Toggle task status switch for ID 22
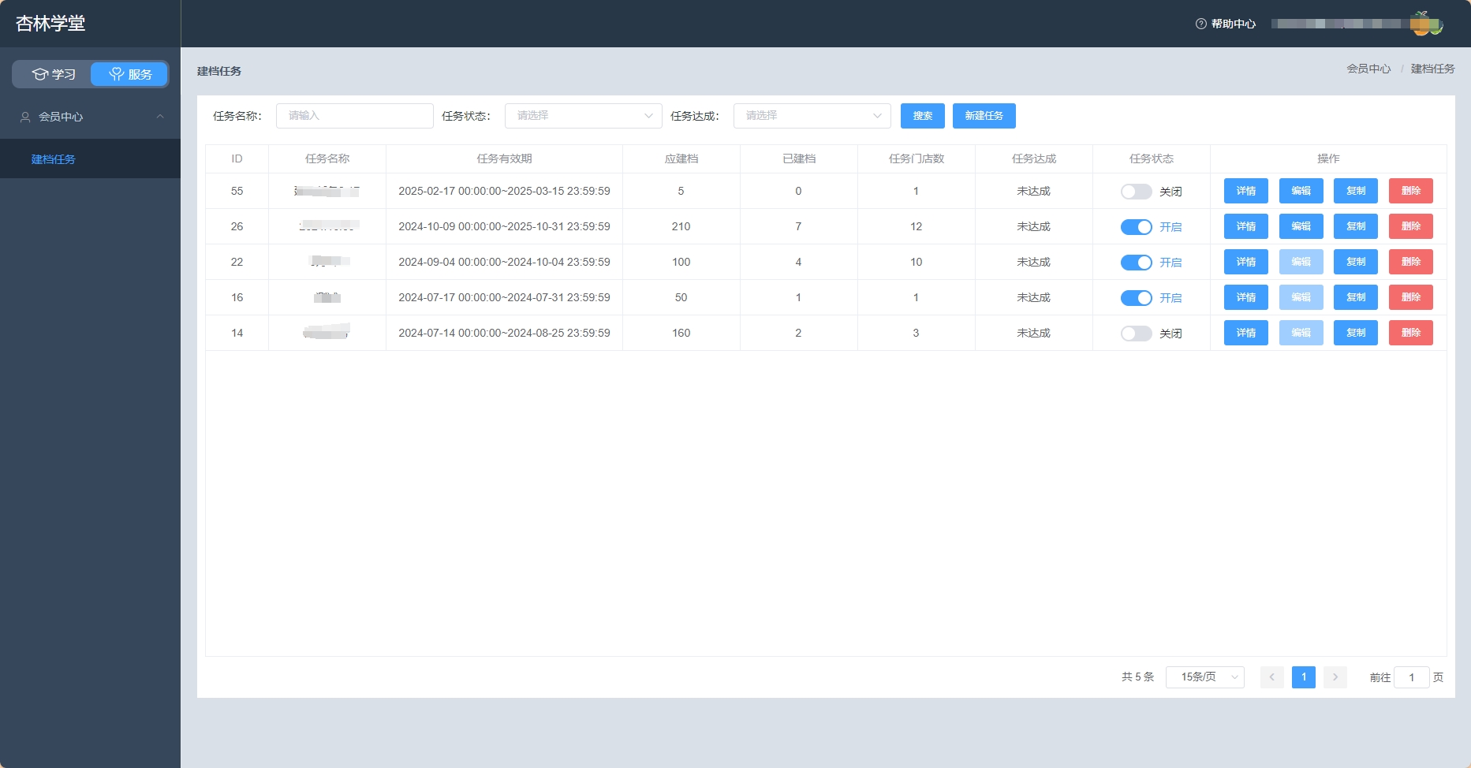Viewport: 1471px width, 768px height. pos(1137,263)
